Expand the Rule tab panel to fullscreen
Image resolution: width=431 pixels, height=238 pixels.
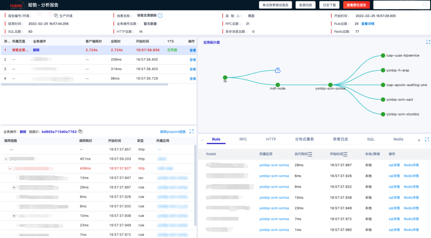coord(427,140)
